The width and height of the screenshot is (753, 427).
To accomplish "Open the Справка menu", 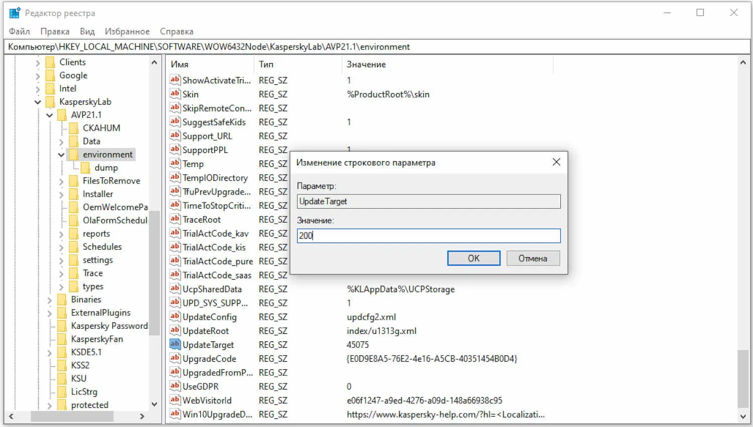I will 177,31.
